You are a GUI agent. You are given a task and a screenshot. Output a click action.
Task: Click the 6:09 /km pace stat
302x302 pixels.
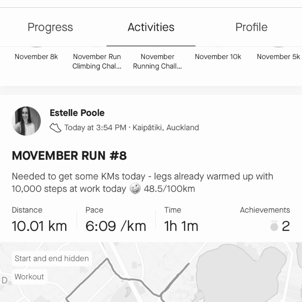pos(116,226)
